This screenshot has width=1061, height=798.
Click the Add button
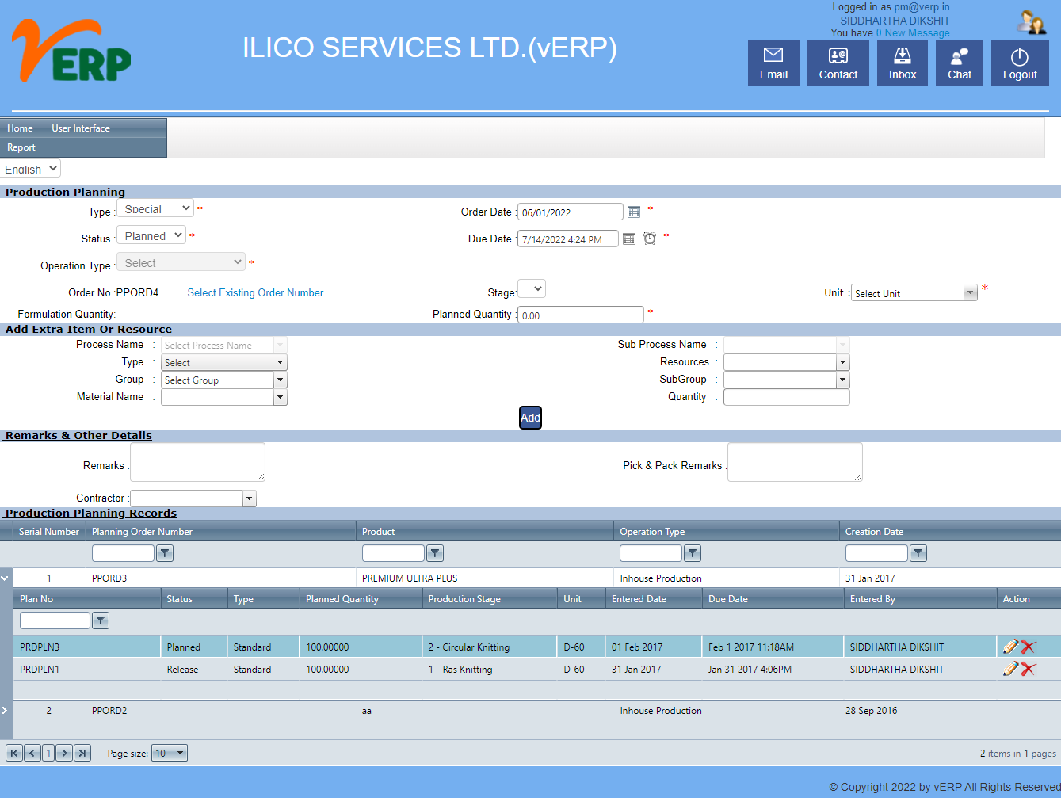(530, 418)
